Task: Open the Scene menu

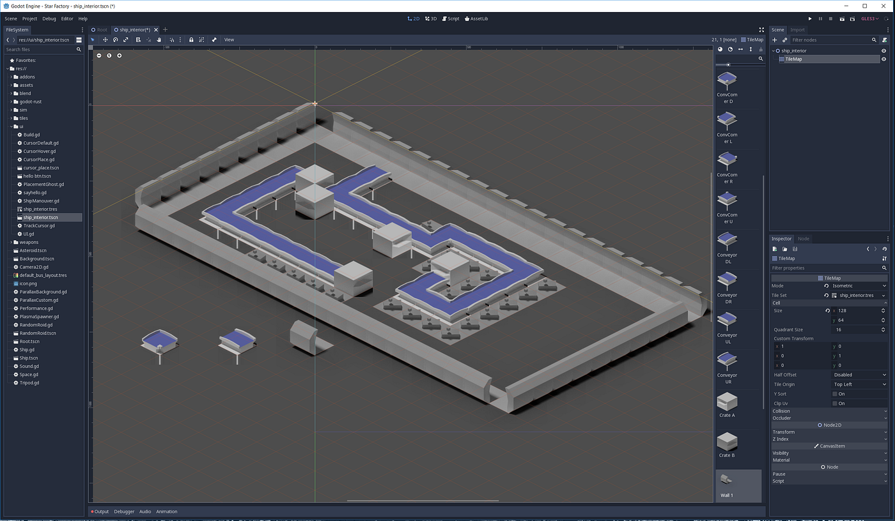Action: [11, 19]
